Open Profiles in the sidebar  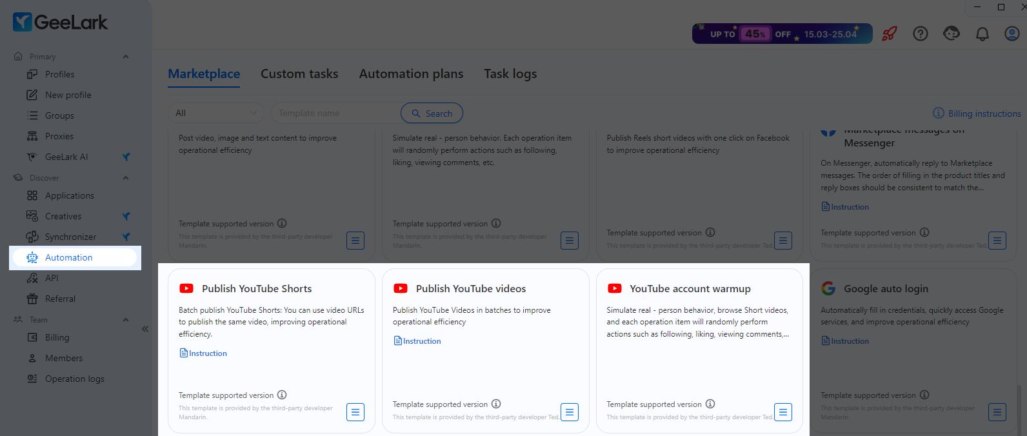(x=59, y=74)
